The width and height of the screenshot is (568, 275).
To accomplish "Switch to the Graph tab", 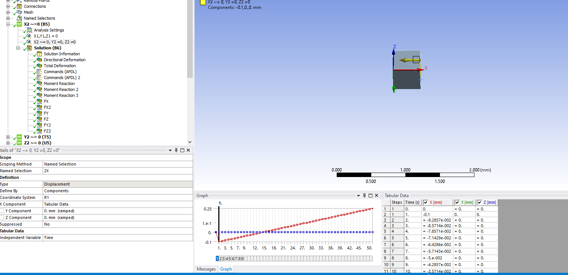I will 226,269.
